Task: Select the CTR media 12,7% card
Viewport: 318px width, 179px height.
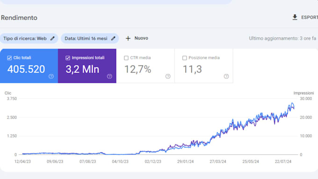Action: click(x=145, y=66)
